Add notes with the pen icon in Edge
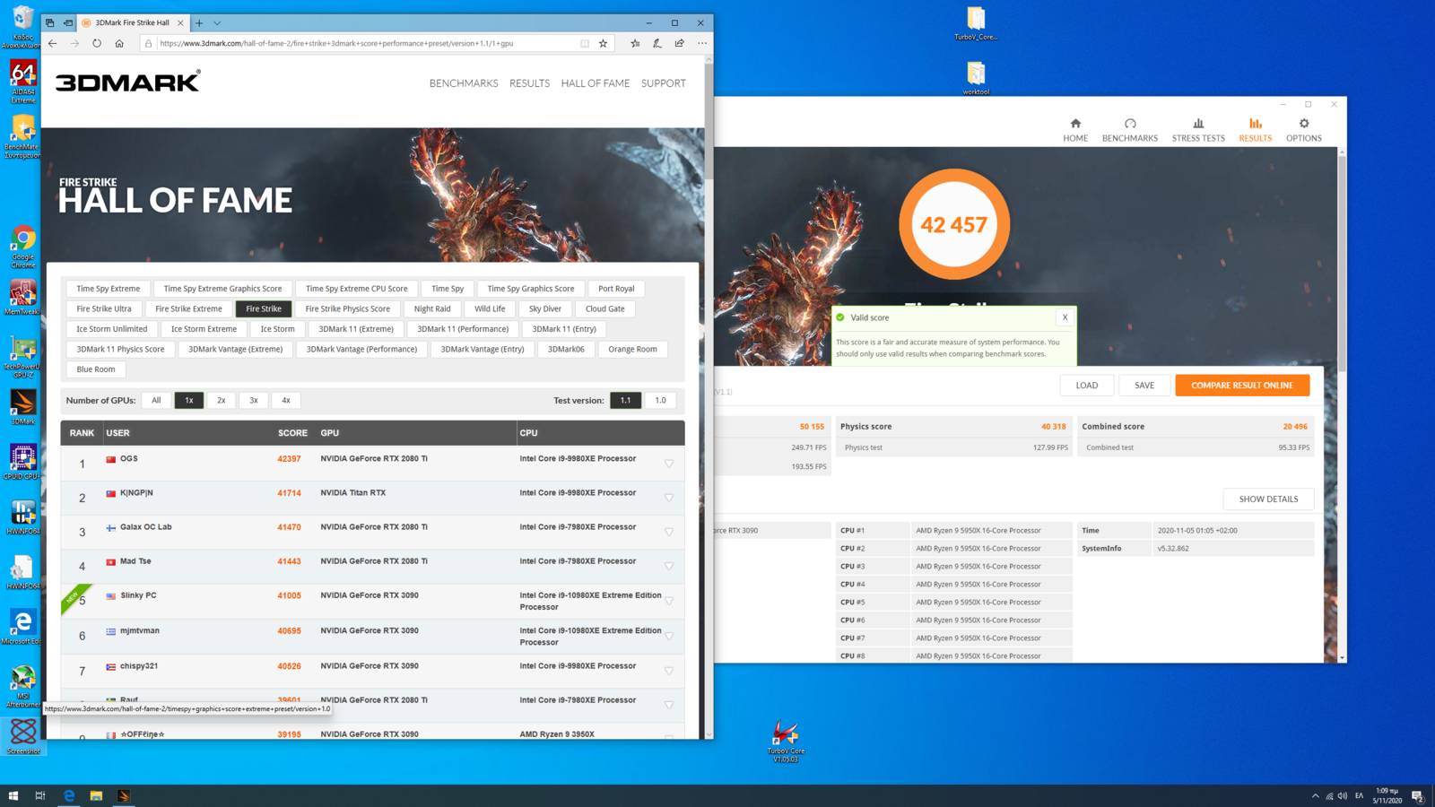 click(x=657, y=43)
